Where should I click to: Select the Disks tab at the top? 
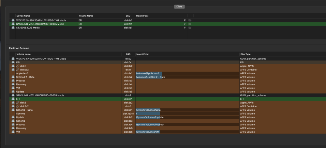pos(179,6)
